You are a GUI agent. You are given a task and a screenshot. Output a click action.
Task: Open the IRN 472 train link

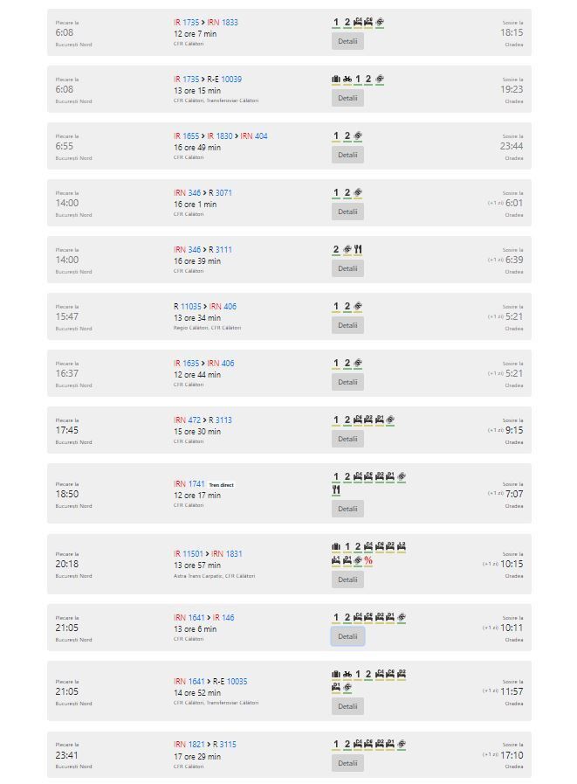(187, 420)
